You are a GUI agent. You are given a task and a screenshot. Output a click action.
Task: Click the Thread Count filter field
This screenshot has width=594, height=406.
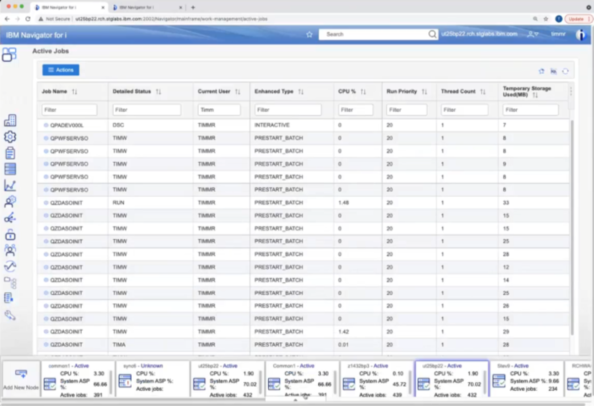pos(464,110)
